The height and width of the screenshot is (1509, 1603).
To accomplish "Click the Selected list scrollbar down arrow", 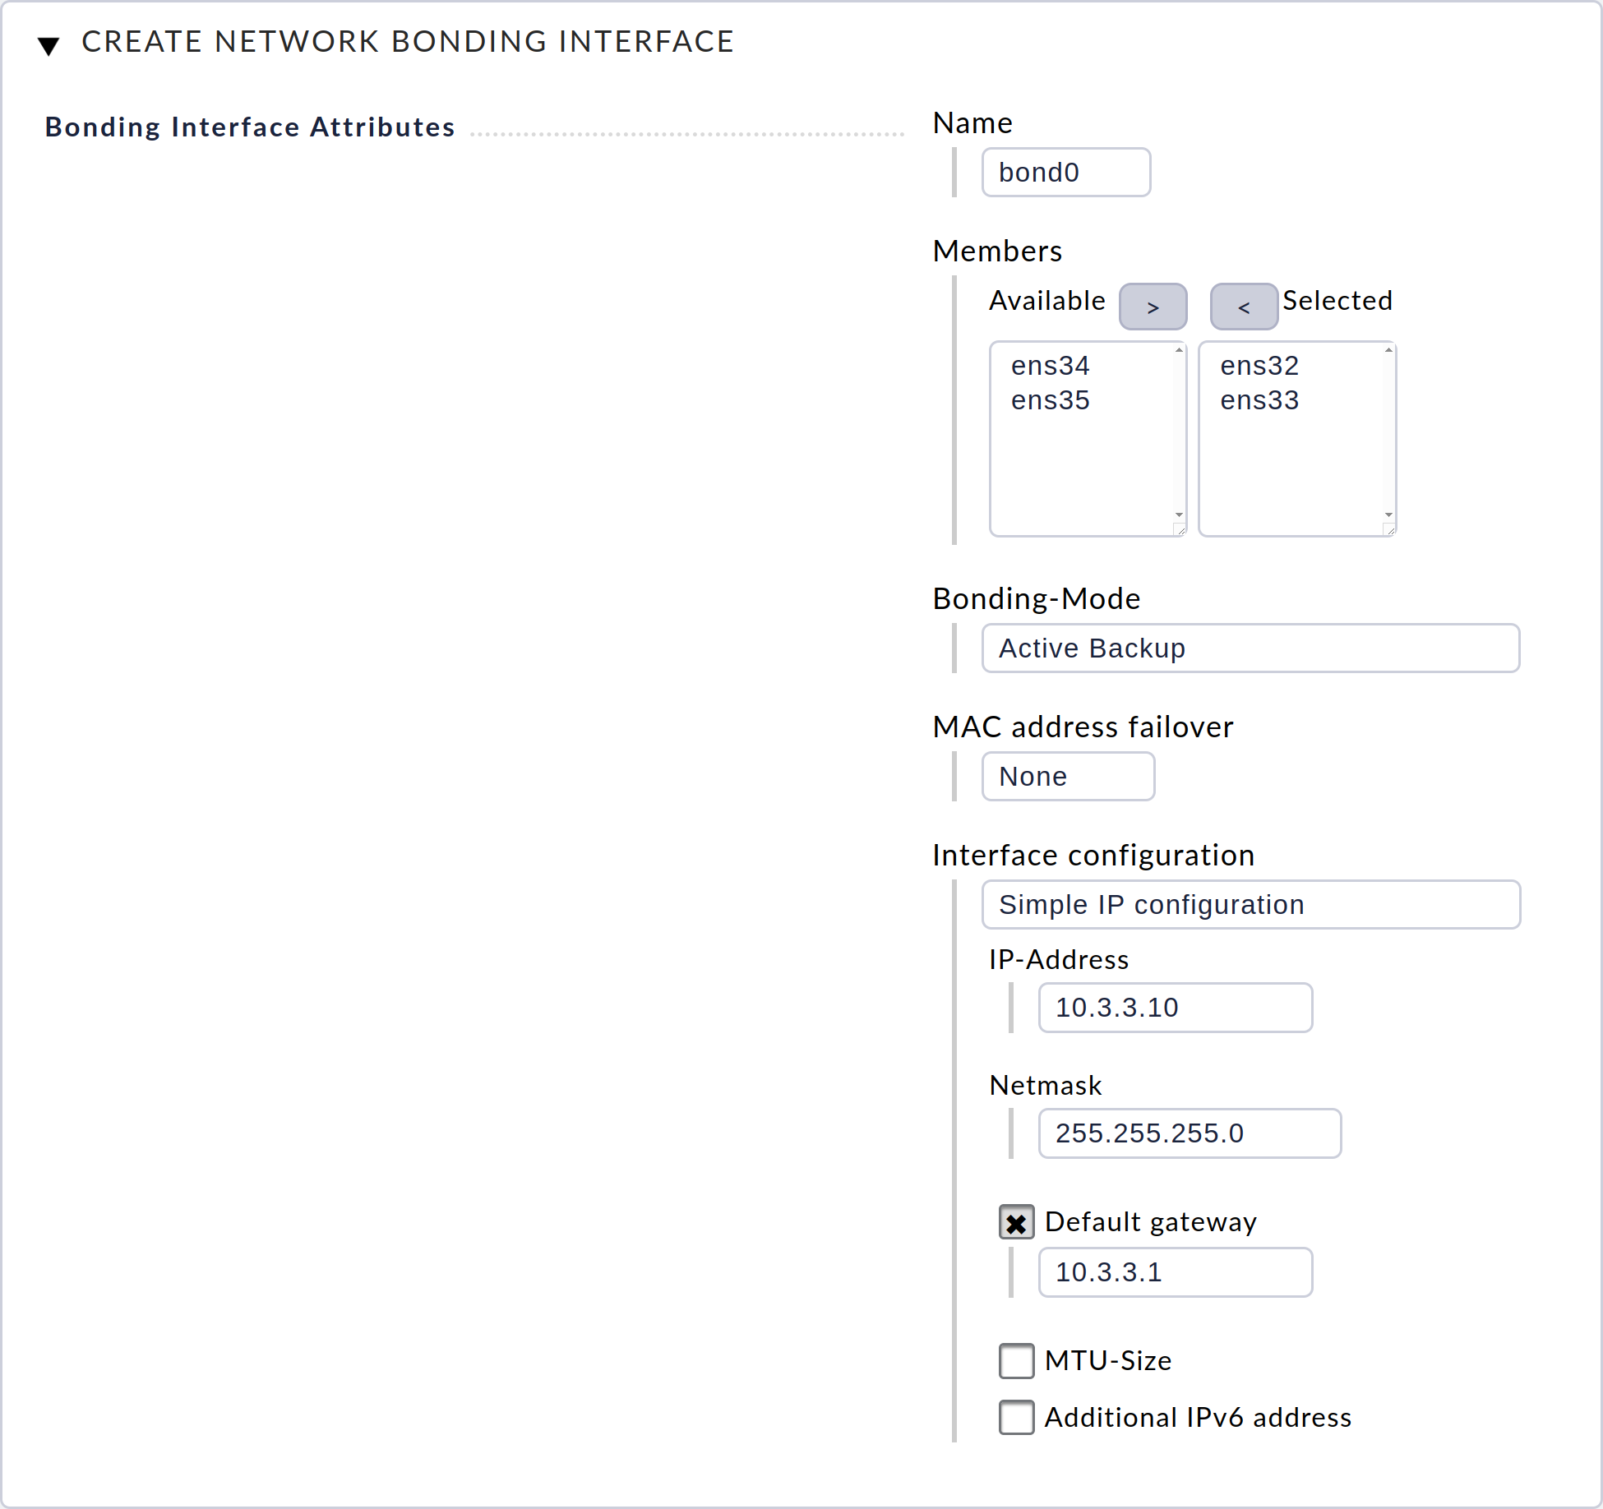I will (x=1388, y=510).
